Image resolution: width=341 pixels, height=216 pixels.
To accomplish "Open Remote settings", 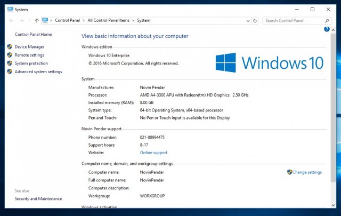I will point(29,55).
